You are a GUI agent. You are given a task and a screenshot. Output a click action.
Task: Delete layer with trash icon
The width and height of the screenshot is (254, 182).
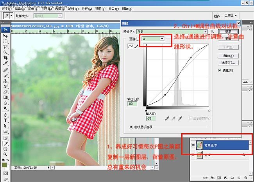[245, 178]
